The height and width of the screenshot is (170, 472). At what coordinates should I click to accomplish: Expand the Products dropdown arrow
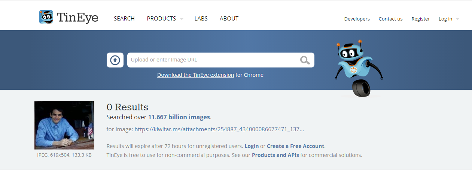click(182, 19)
